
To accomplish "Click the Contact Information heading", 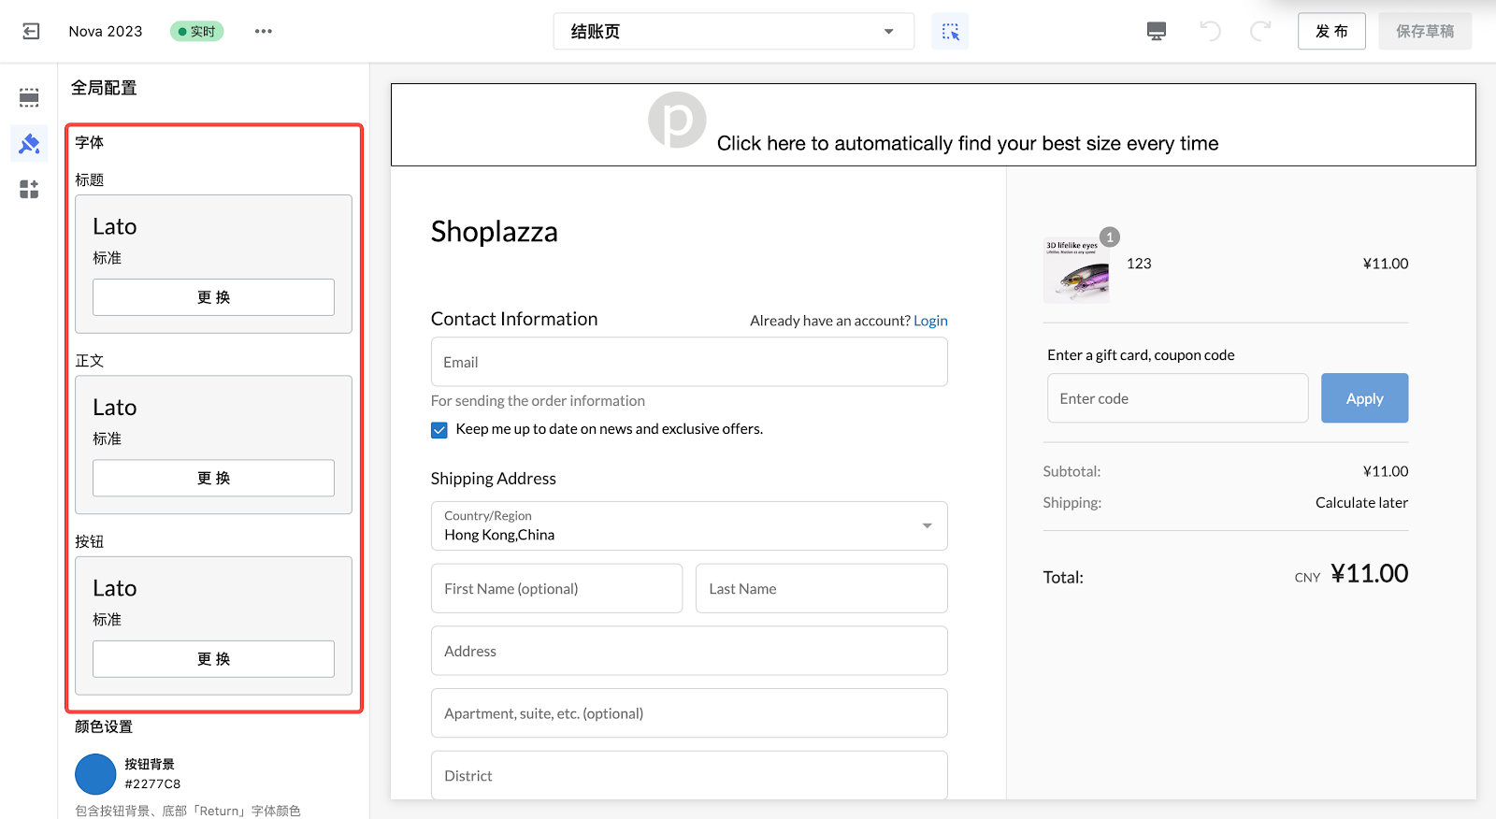I will point(514,319).
